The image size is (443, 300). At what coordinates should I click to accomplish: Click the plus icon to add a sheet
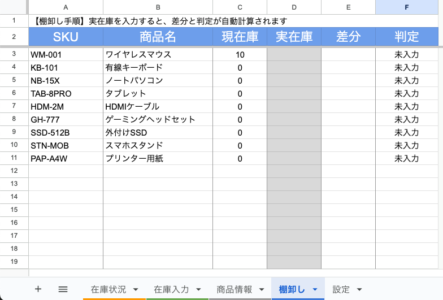point(38,289)
